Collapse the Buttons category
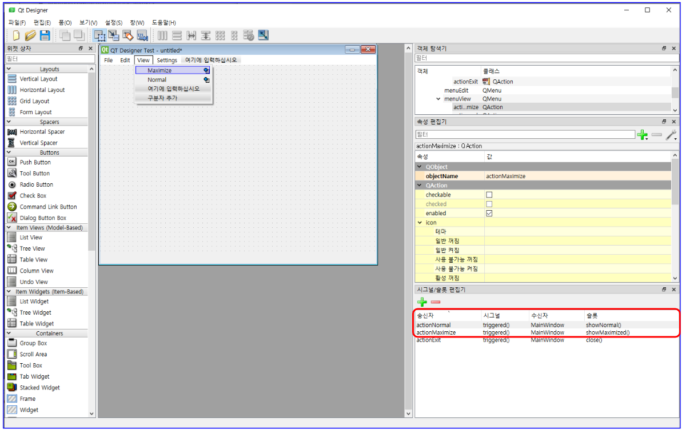682x430 pixels. point(9,152)
